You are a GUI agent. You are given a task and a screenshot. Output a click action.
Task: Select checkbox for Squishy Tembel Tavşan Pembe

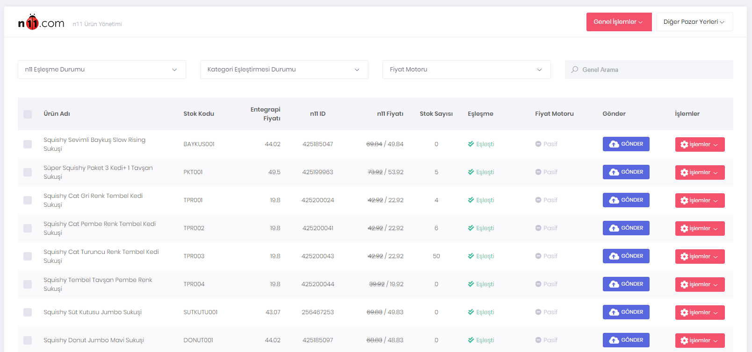pyautogui.click(x=28, y=284)
